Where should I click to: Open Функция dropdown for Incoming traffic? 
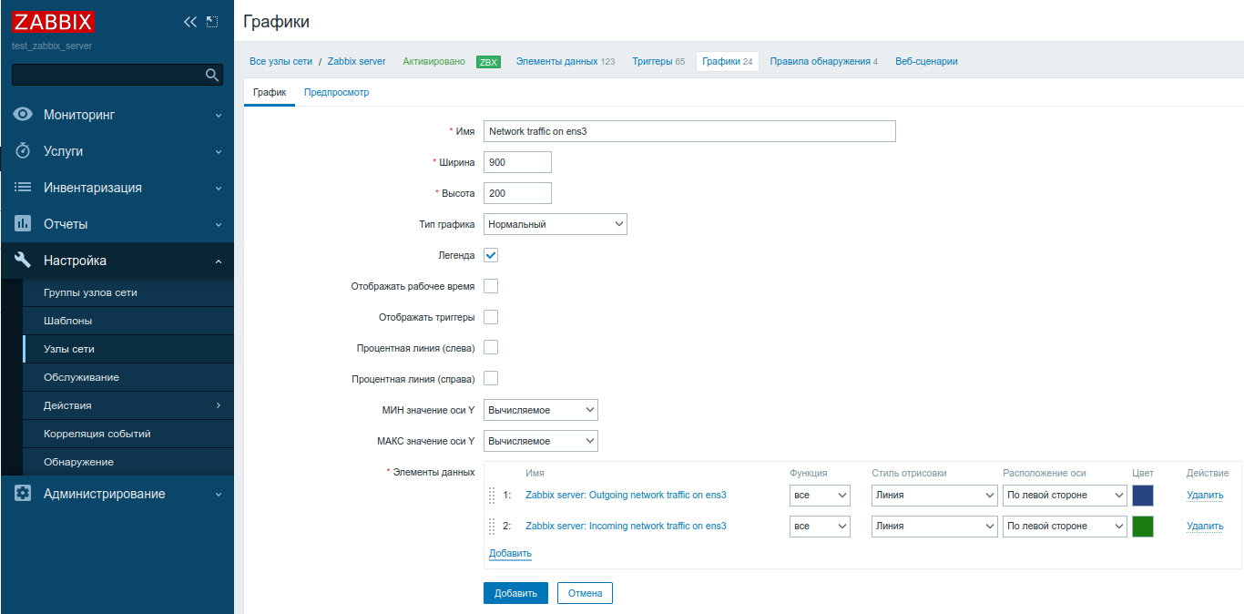(x=820, y=527)
